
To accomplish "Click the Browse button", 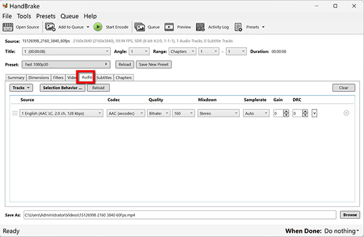I will [x=350, y=215].
